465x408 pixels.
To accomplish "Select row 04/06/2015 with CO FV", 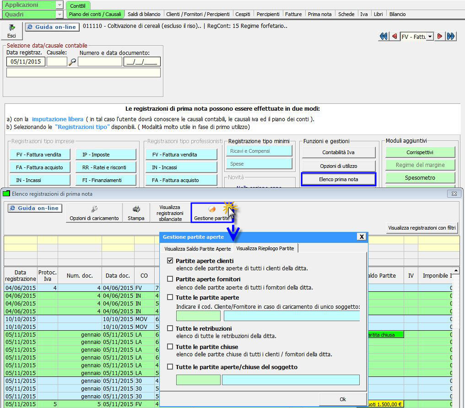I will (x=82, y=288).
